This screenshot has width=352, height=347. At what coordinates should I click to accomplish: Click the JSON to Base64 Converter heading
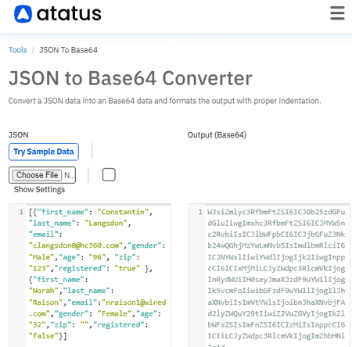coord(131,78)
